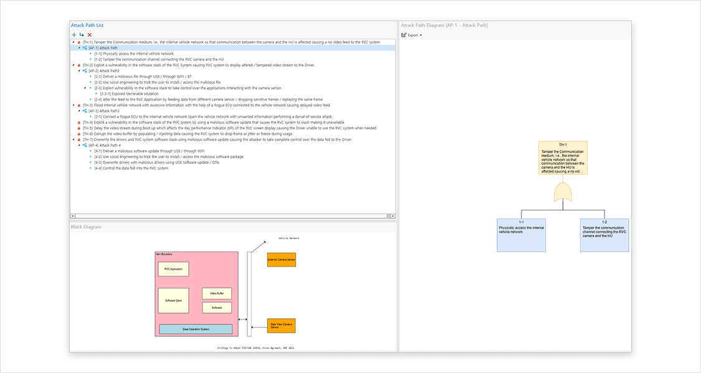Click the Item Boundary label in Block Diagram
The height and width of the screenshot is (373, 701).
[164, 254]
